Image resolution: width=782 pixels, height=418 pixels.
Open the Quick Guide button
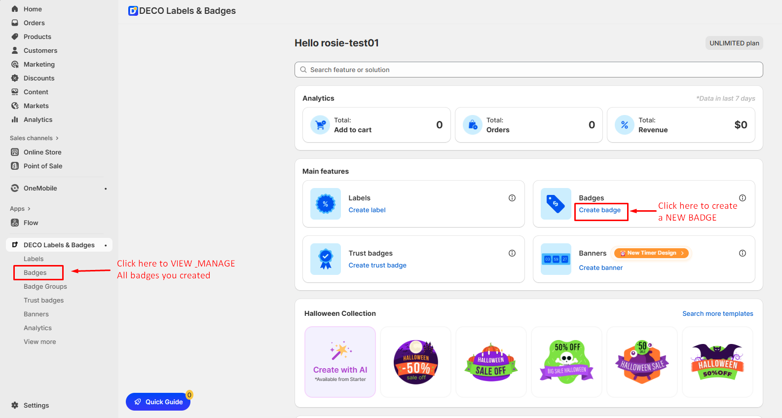[158, 402]
